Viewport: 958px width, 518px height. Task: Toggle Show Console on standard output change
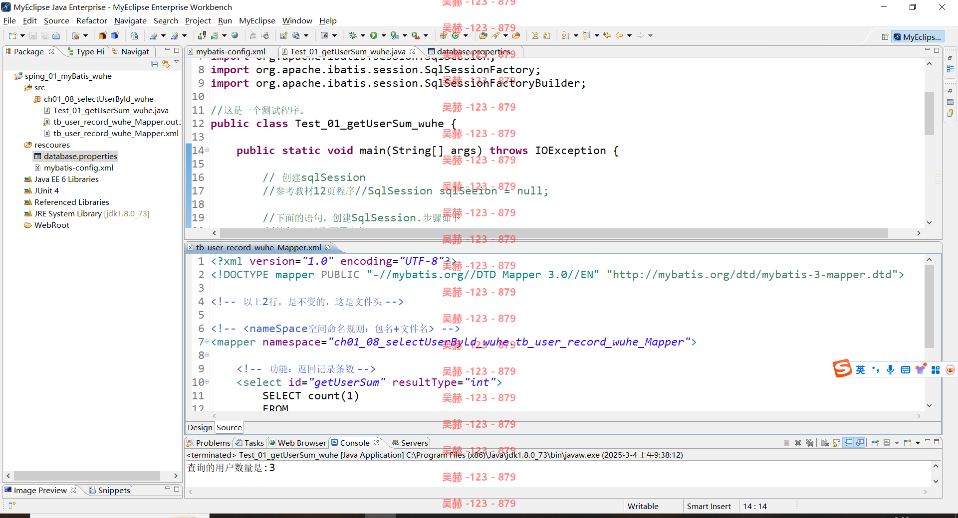pos(848,443)
